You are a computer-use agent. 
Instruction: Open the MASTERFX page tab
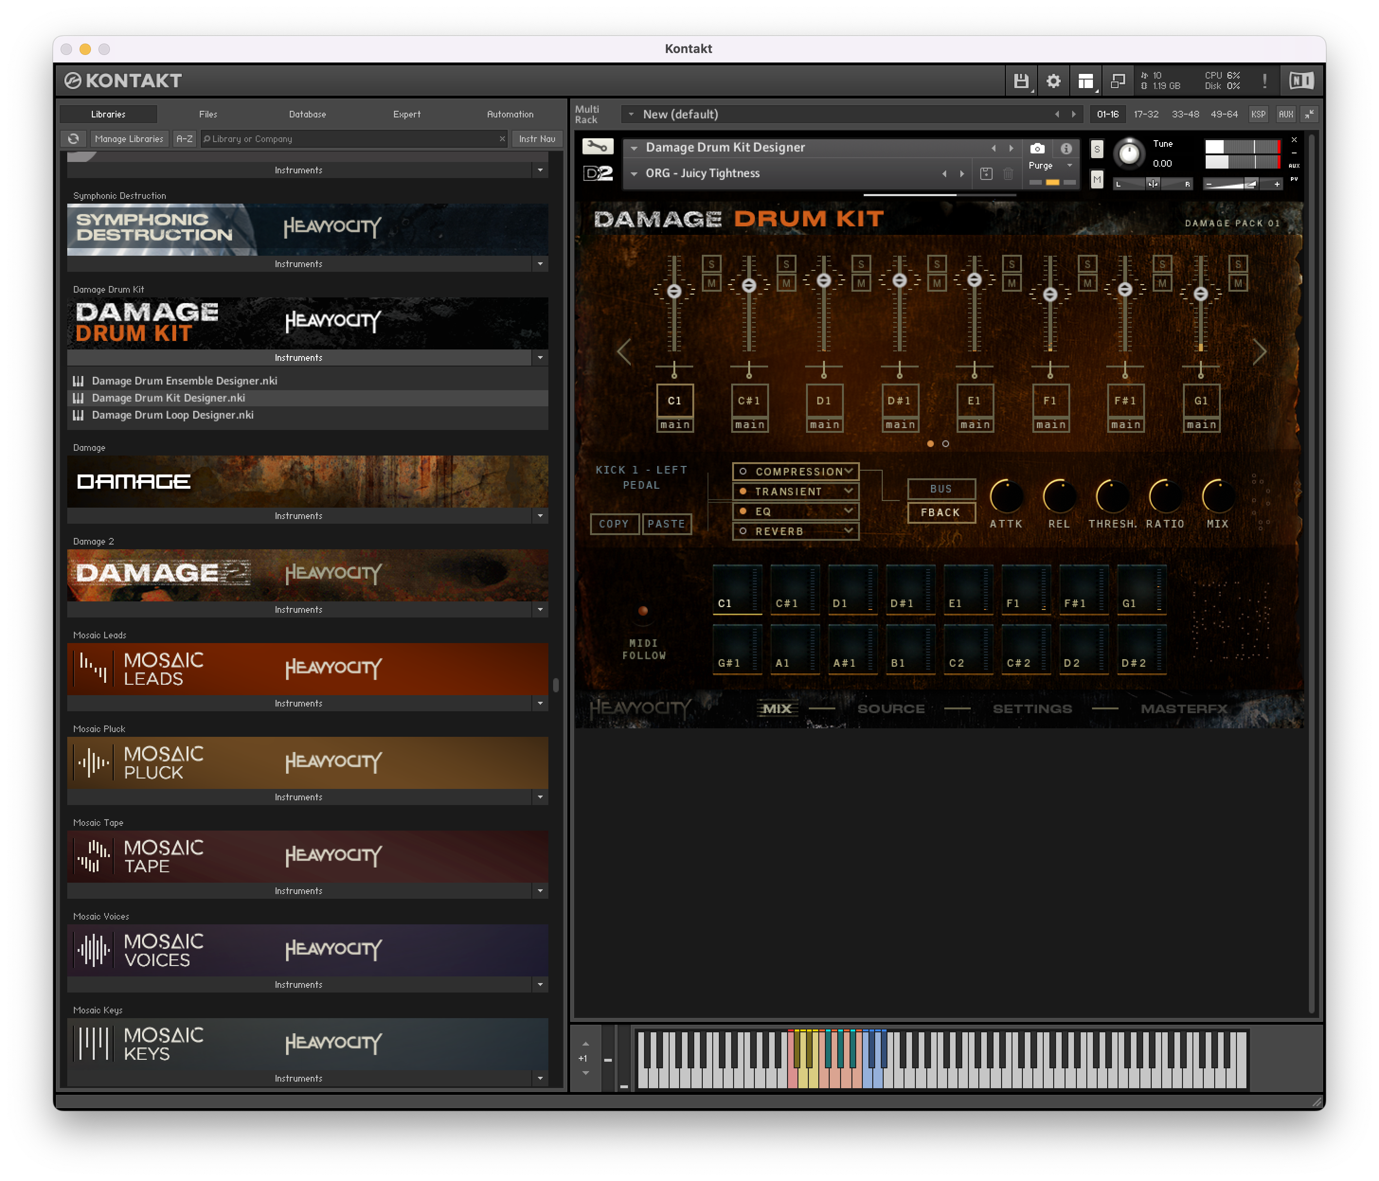tap(1184, 709)
